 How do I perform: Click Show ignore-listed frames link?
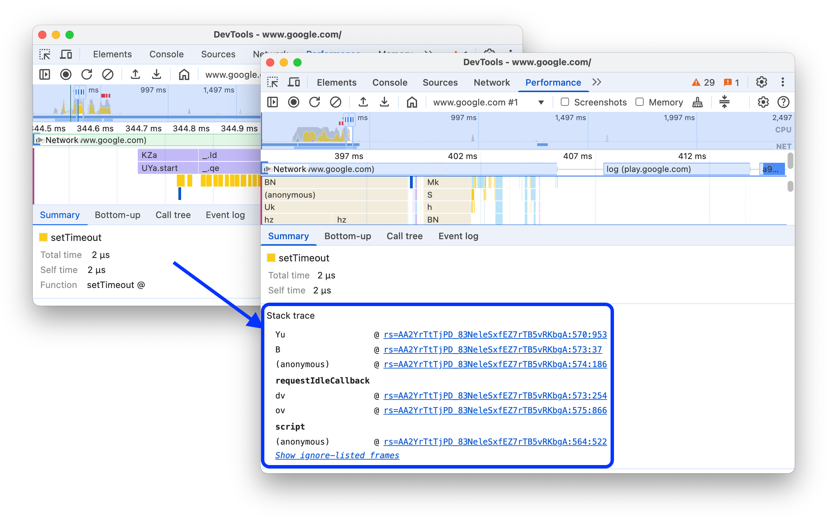(x=337, y=455)
